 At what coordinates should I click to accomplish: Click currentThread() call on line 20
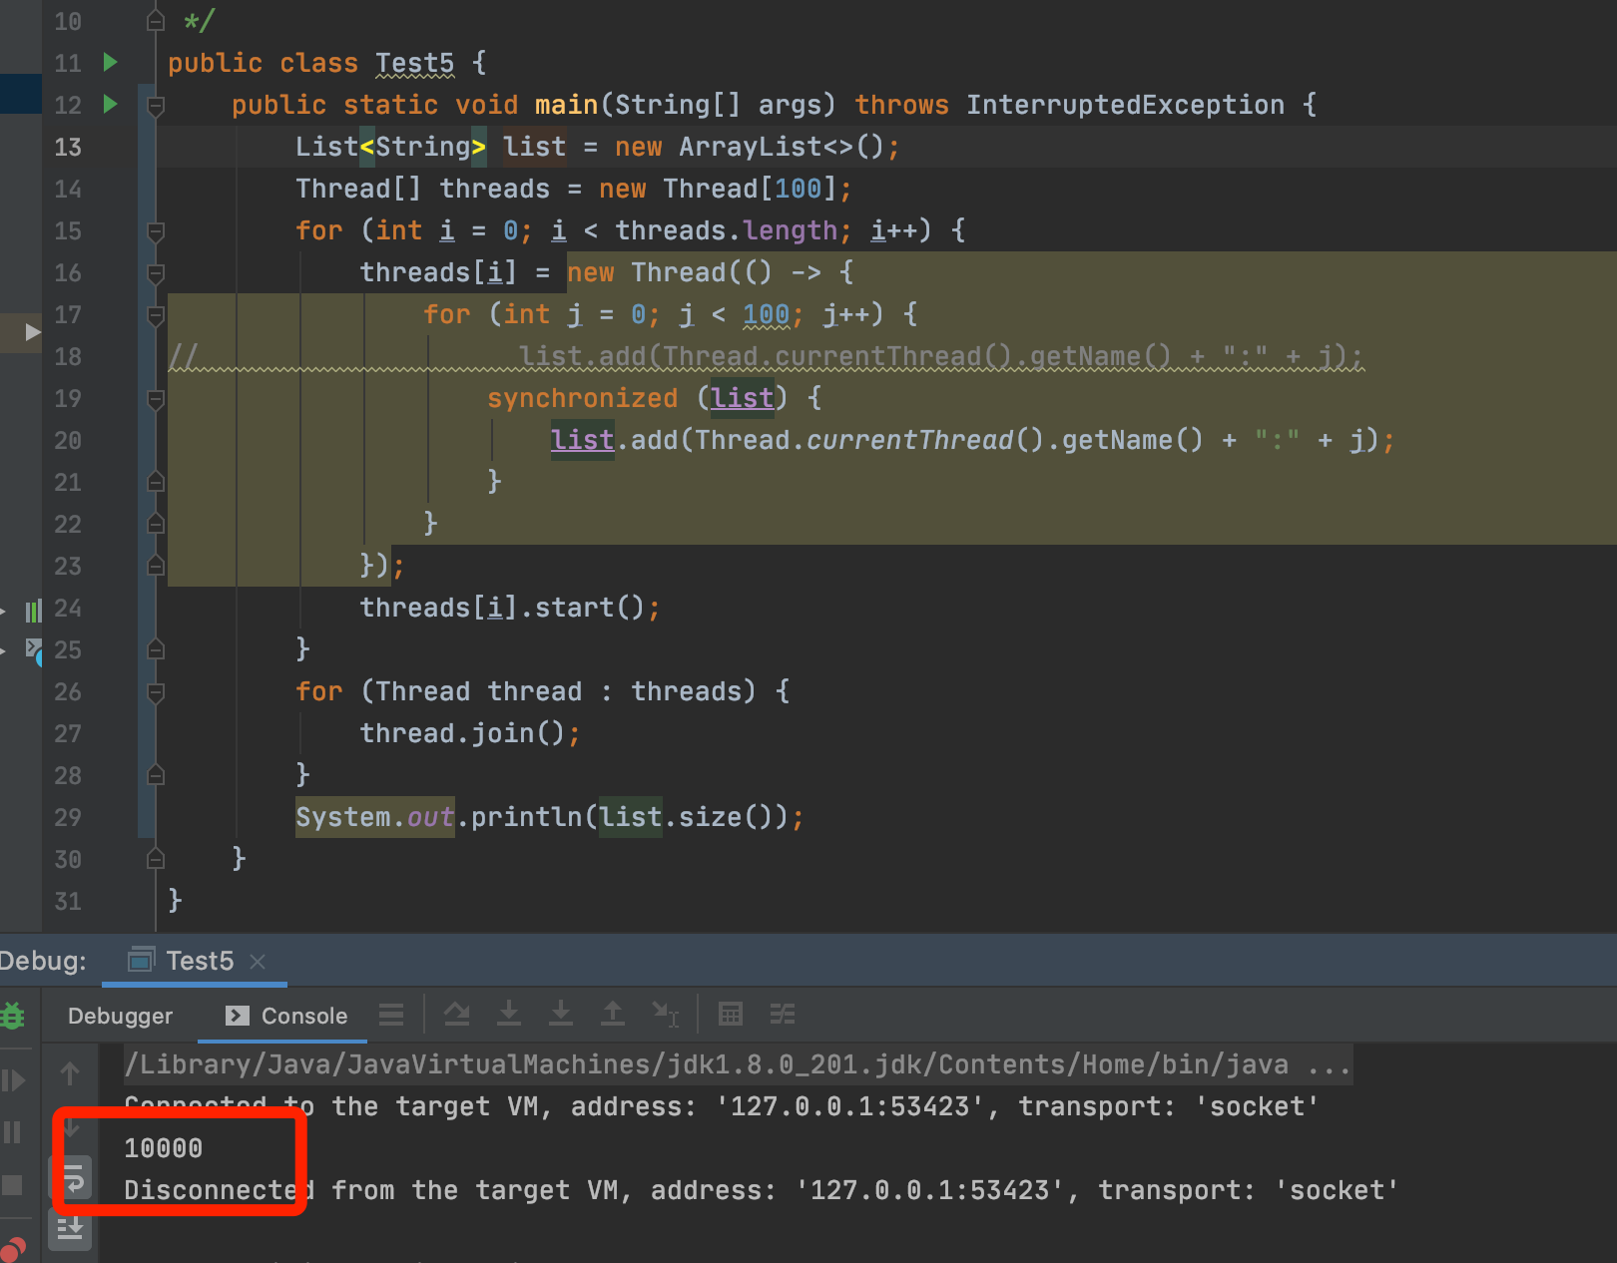click(924, 440)
